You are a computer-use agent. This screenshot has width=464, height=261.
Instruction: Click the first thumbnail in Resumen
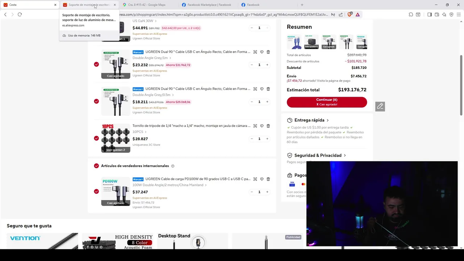[x=294, y=42]
